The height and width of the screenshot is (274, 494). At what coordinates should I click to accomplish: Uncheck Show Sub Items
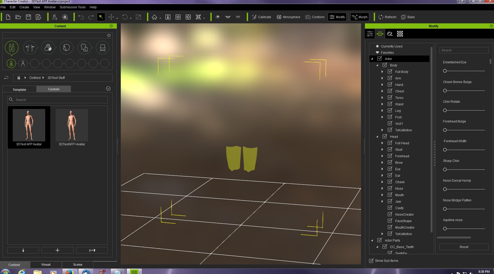[371, 261]
